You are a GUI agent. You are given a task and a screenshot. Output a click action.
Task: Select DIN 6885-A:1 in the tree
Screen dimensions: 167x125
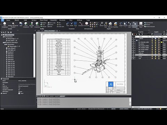coord(11,50)
